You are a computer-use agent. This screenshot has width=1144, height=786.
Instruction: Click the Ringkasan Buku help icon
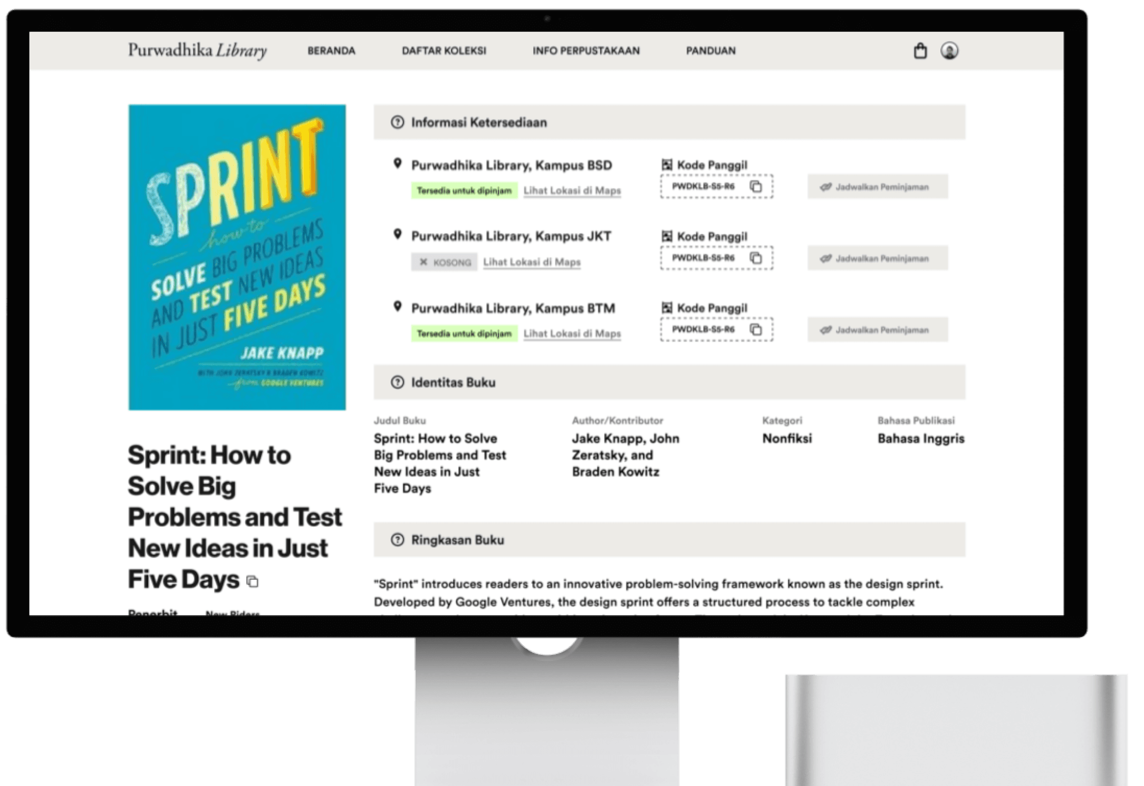(397, 540)
